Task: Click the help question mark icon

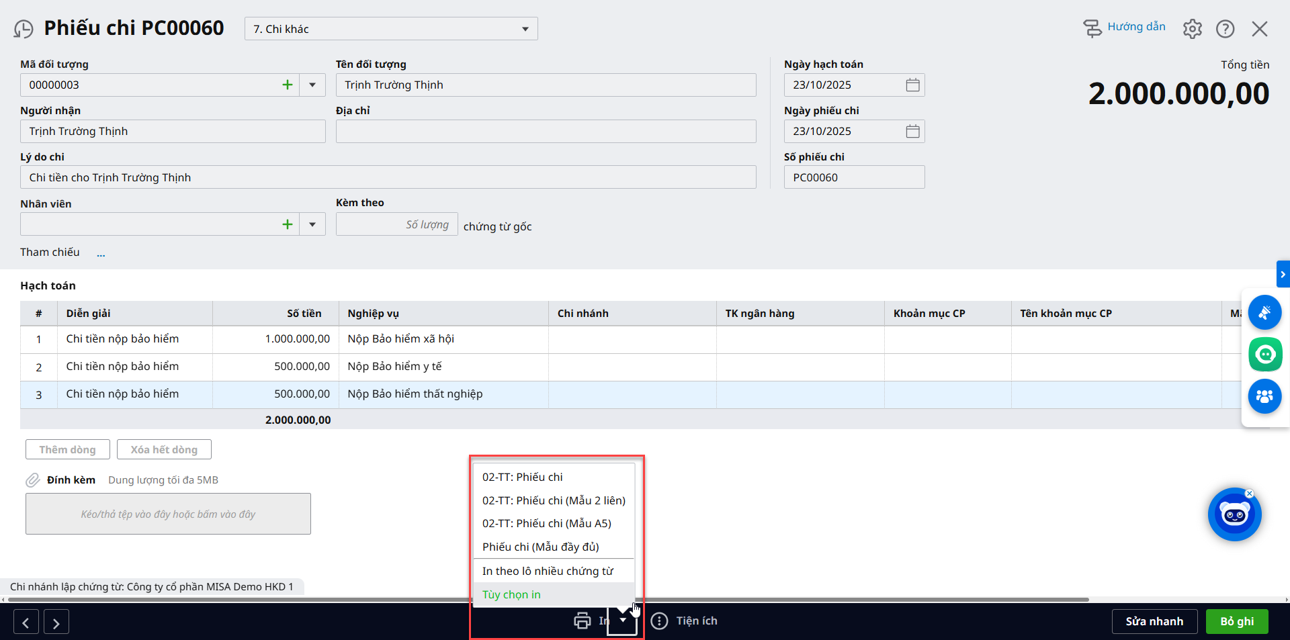Action: point(1225,29)
